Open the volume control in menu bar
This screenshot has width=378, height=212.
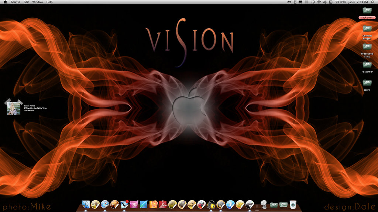point(325,2)
